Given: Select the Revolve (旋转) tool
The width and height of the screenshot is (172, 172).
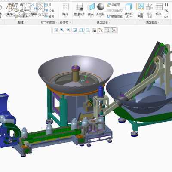Looking at the screenshot, I should point(49,16).
